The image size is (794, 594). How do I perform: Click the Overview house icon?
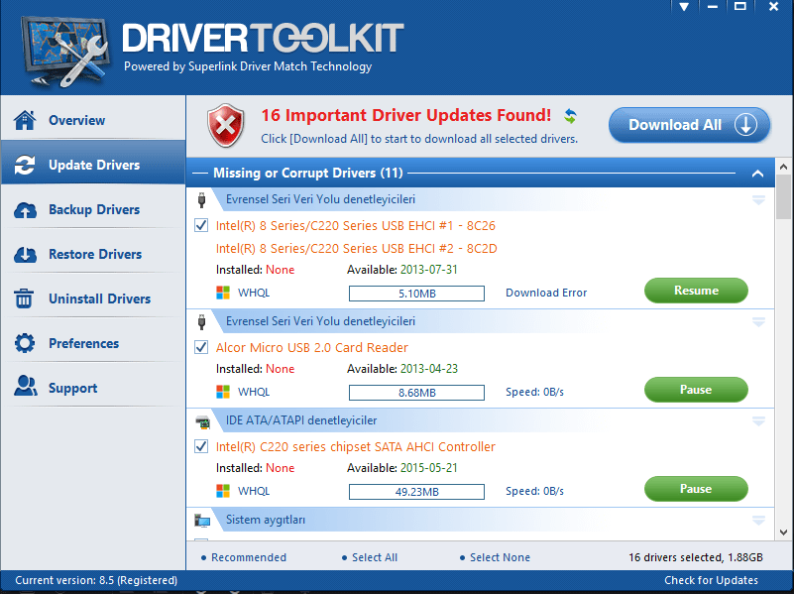(x=25, y=120)
